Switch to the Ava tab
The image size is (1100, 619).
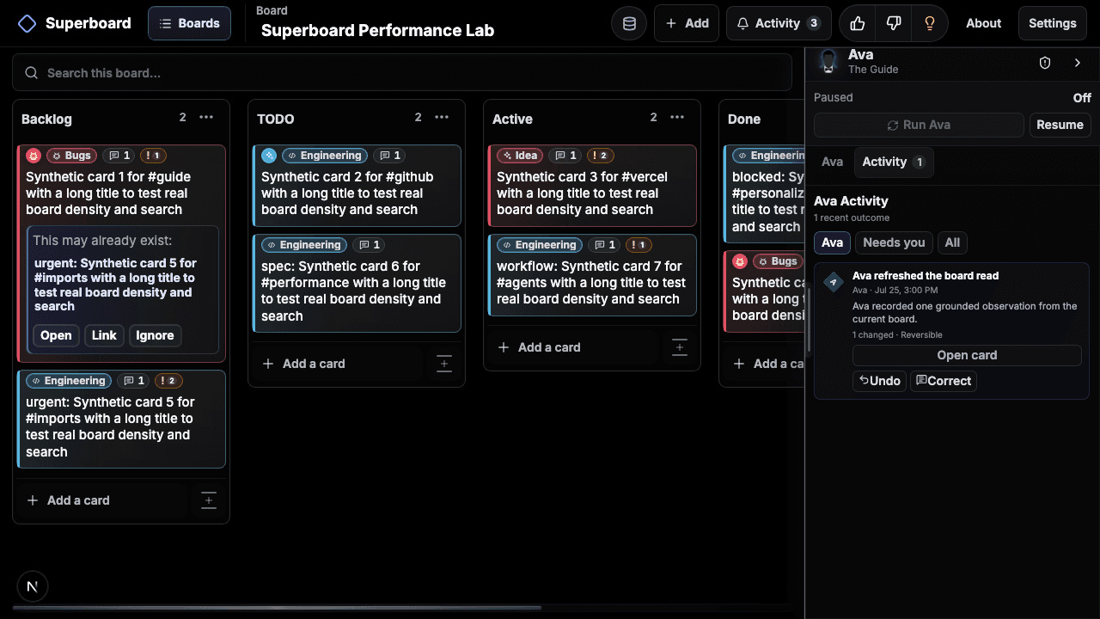click(832, 162)
